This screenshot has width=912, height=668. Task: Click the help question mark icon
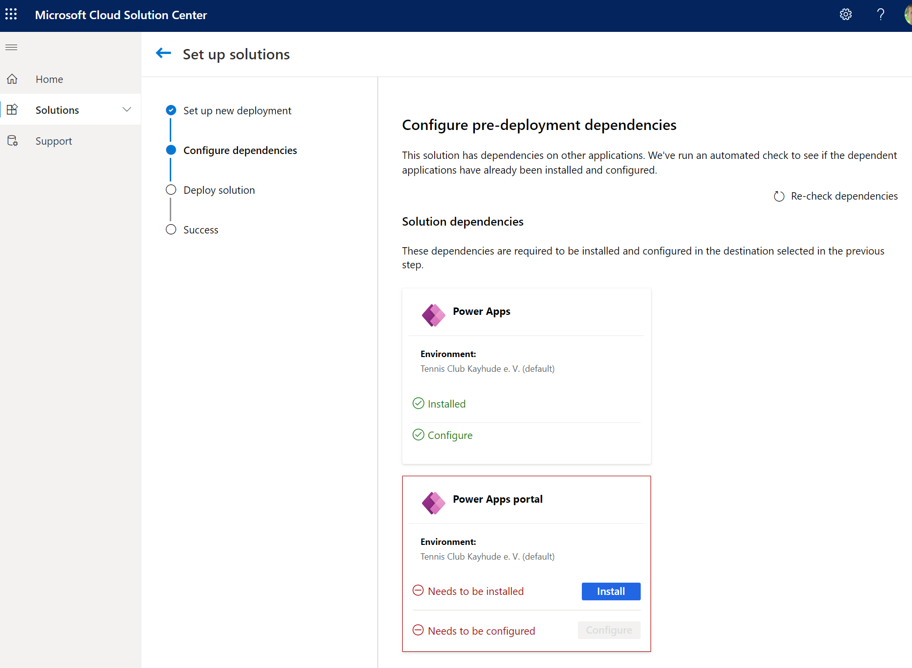[881, 15]
